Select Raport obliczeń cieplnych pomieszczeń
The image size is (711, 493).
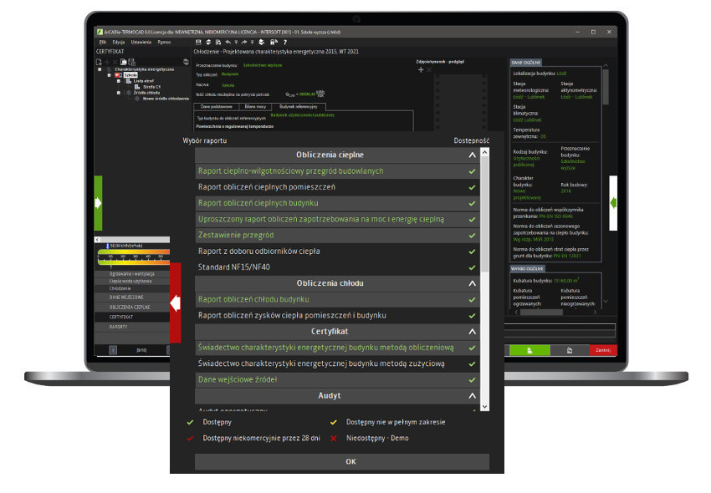[x=337, y=187]
